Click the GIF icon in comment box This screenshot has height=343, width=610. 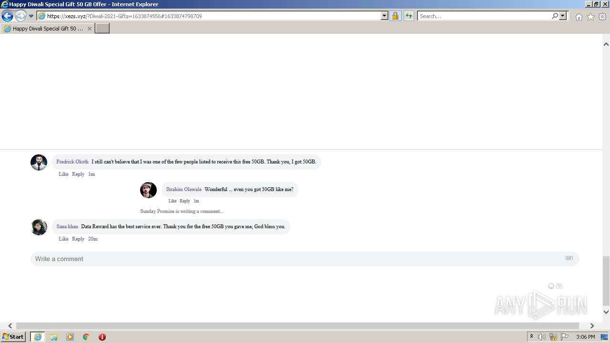coord(569,258)
